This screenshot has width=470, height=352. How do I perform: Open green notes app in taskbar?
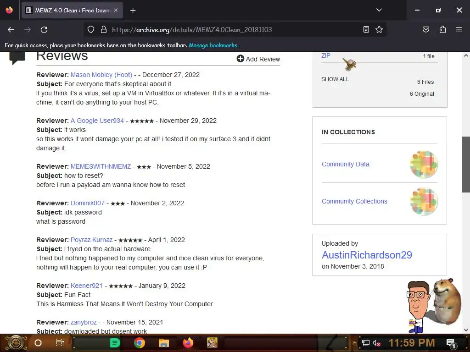(x=115, y=343)
